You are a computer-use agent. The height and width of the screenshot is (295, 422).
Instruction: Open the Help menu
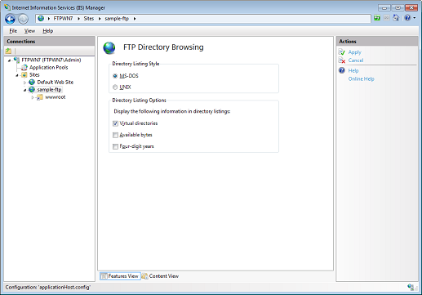pyautogui.click(x=47, y=31)
